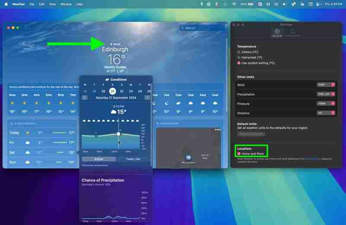Open the Notifications tab in Settings window
Screen dimensions: 346x225
click(292, 32)
